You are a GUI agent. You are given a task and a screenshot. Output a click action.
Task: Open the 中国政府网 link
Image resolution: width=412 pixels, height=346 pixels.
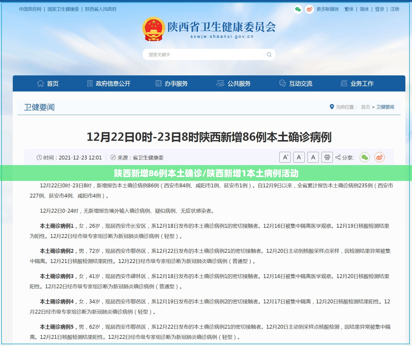(30, 9)
